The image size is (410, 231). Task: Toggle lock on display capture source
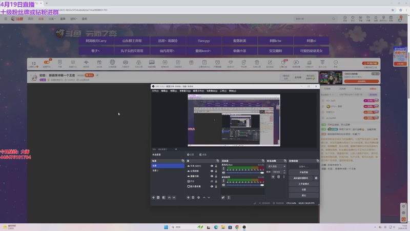click(x=216, y=186)
